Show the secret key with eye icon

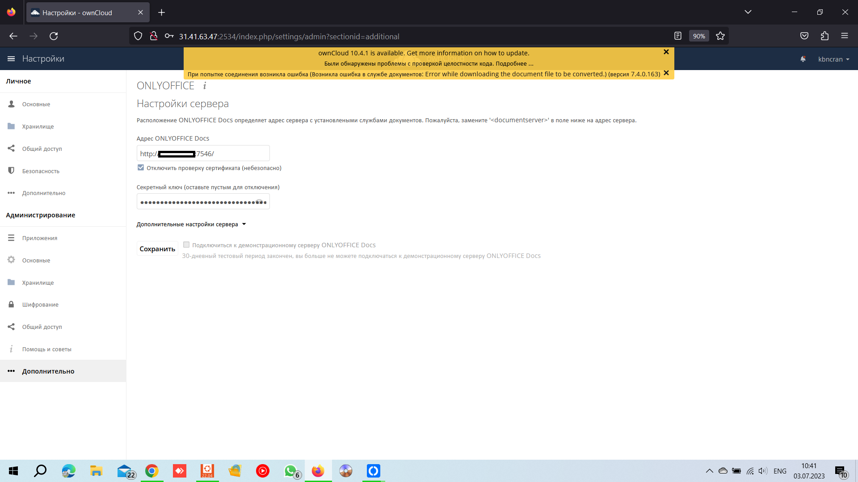click(x=259, y=202)
